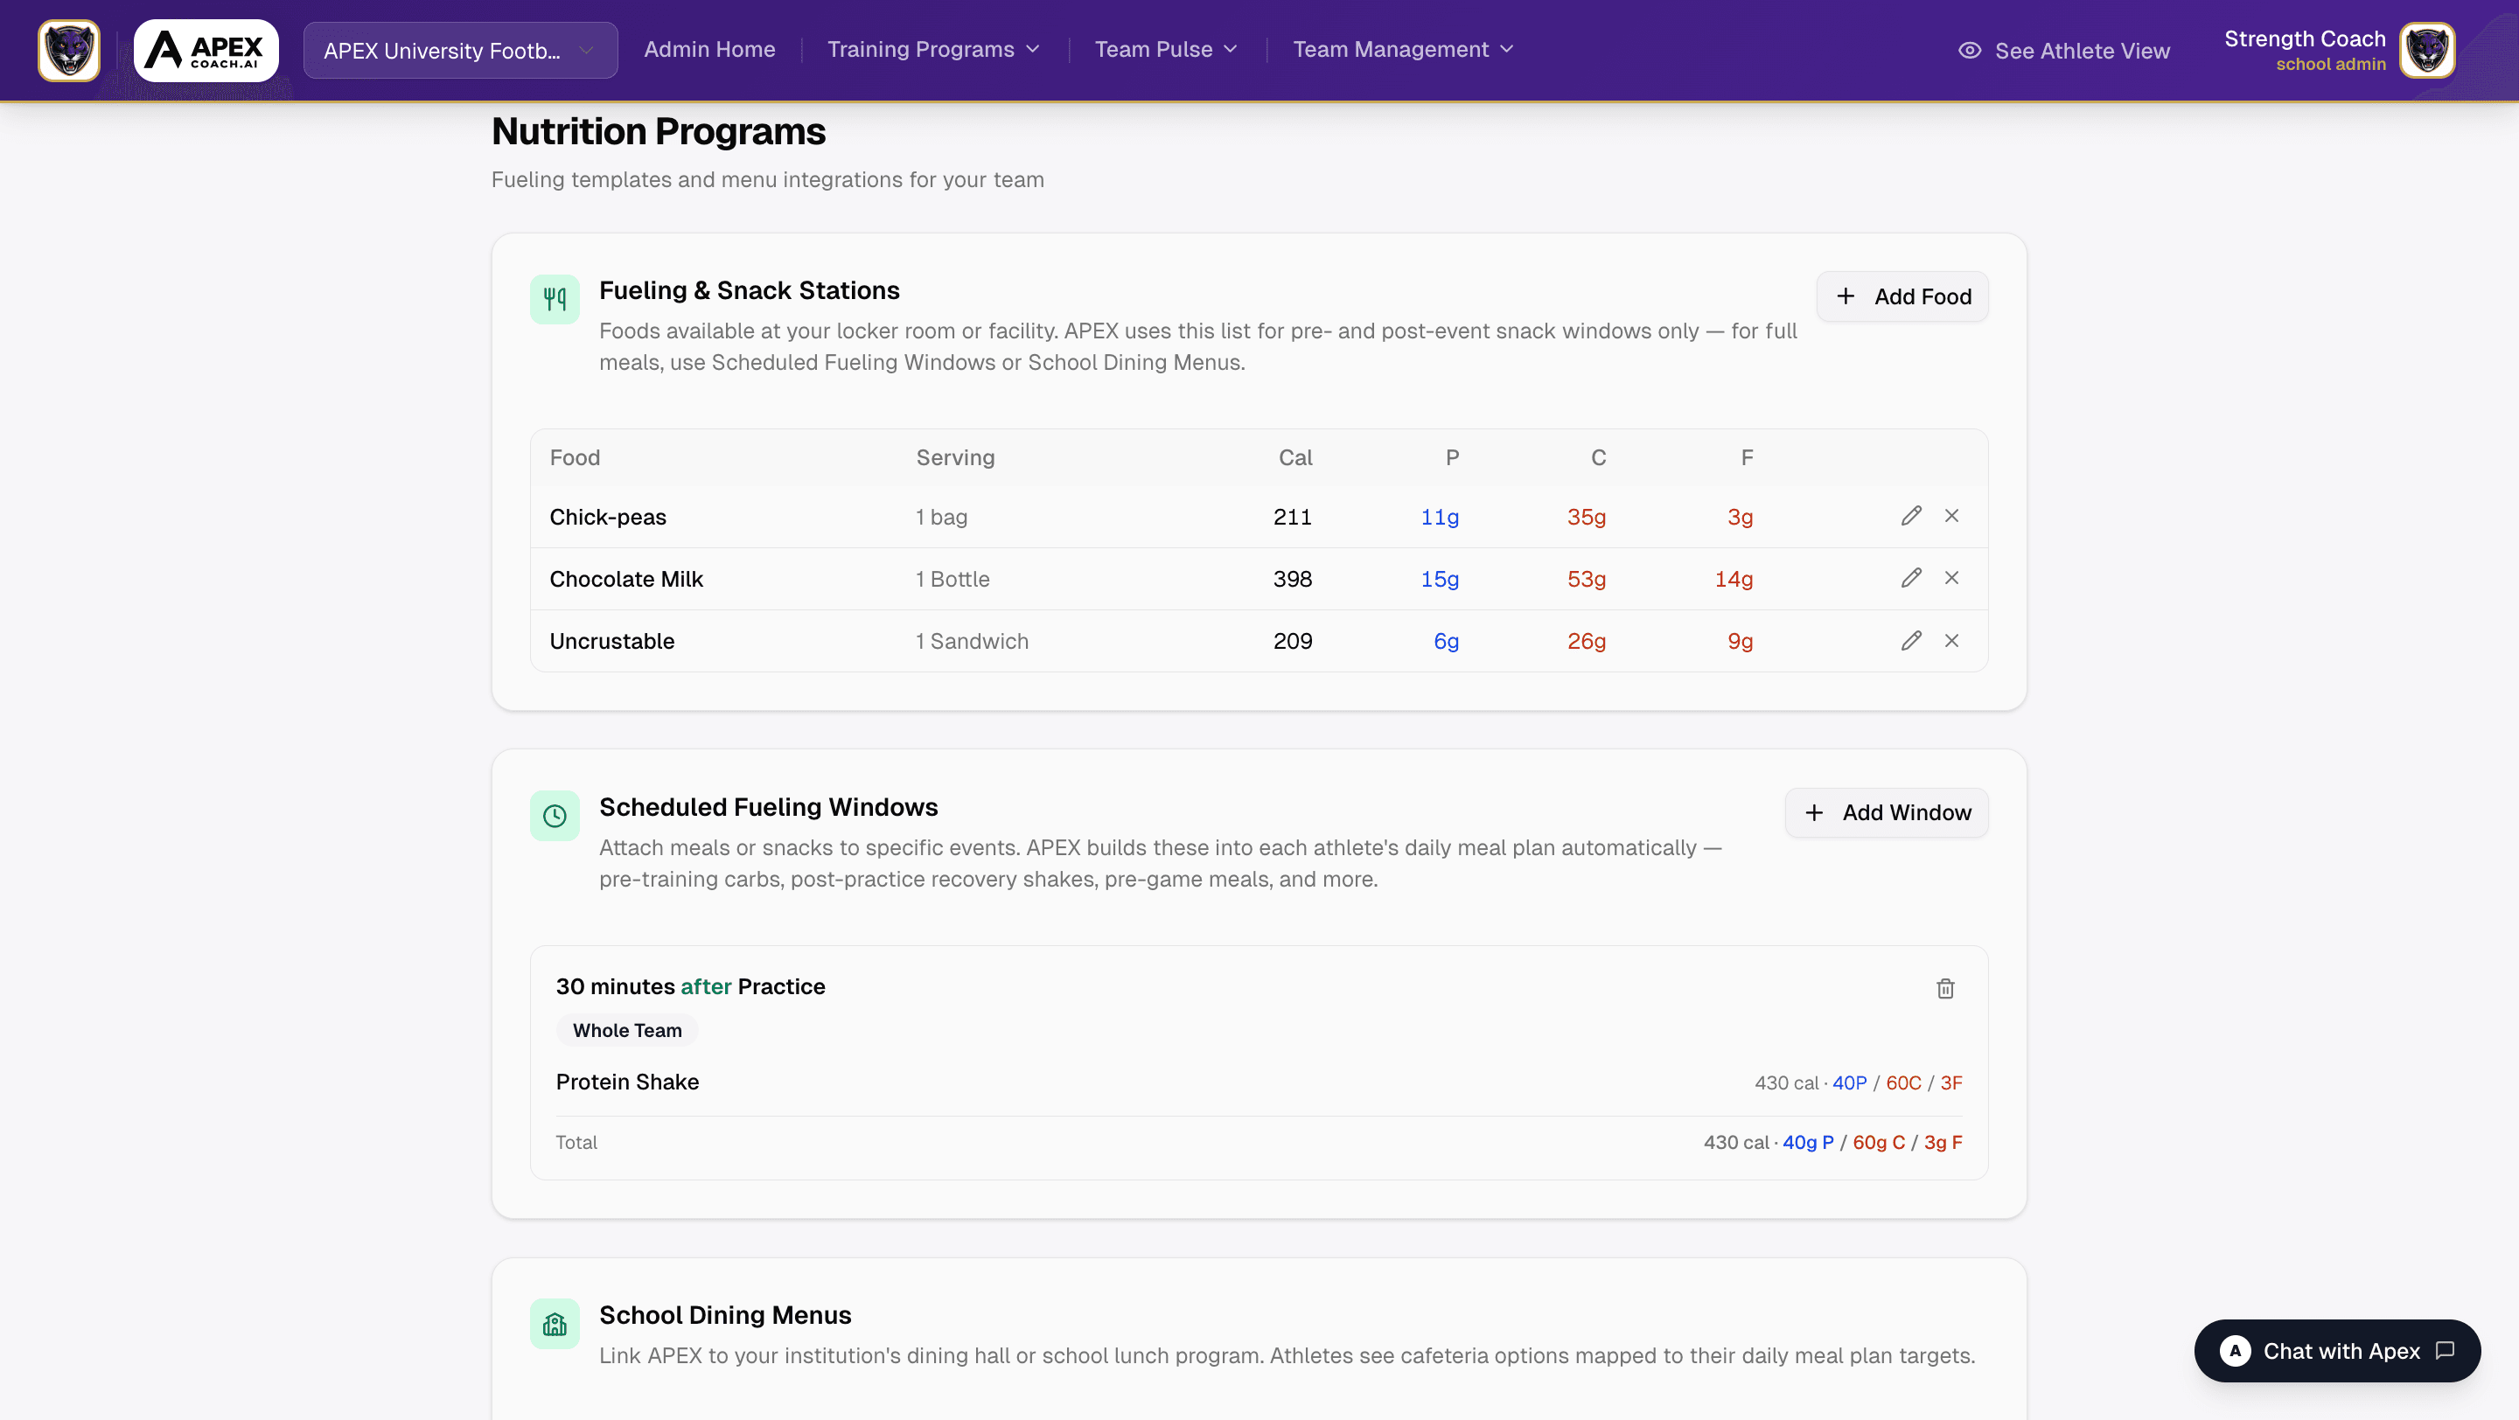Open the Team Management menu
The image size is (2519, 1420).
tap(1402, 50)
